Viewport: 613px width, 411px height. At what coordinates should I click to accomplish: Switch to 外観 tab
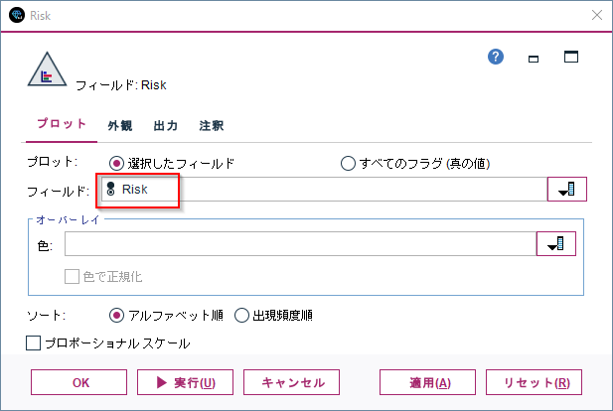click(120, 126)
